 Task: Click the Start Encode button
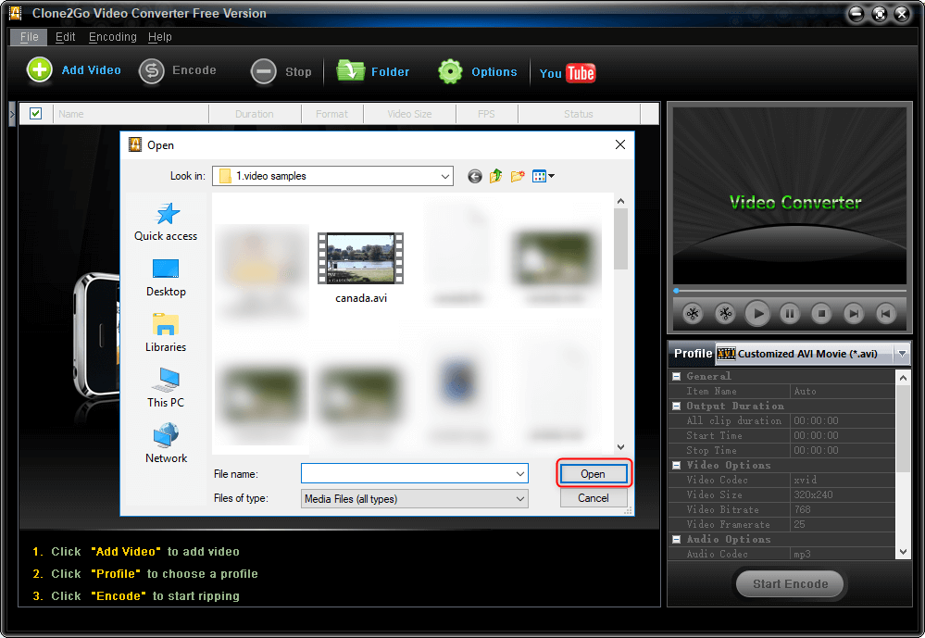point(790,583)
